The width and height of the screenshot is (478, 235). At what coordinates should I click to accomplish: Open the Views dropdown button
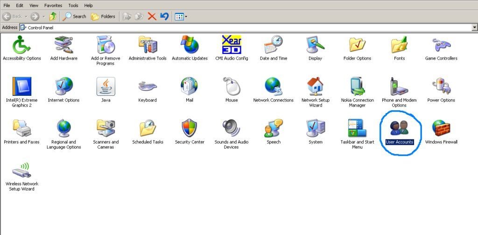[181, 16]
